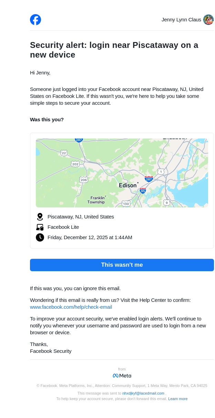Screen dimensions: 215x418
Task: Select the Route 202 shield on map
Action: tap(75, 164)
